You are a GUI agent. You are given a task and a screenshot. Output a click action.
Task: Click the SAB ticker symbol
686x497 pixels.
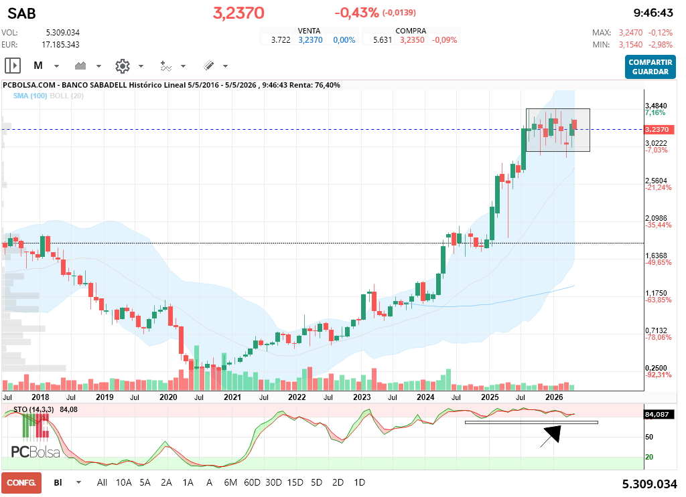click(21, 13)
